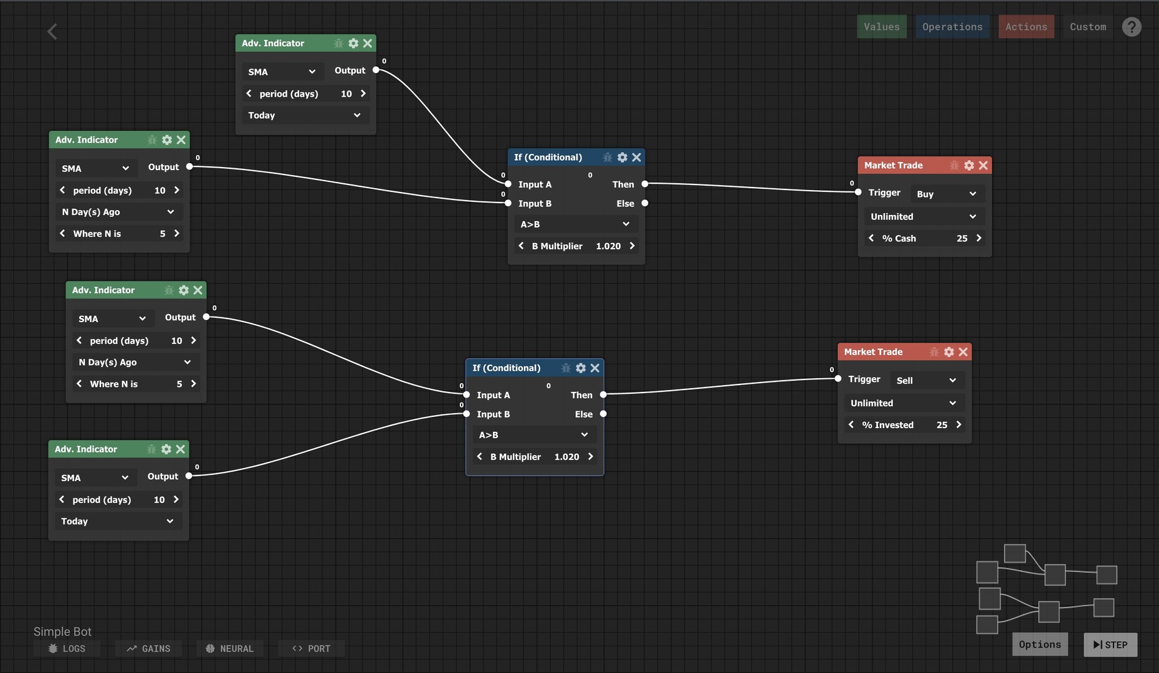
Task: Switch to the Actions tab
Action: [1026, 27]
